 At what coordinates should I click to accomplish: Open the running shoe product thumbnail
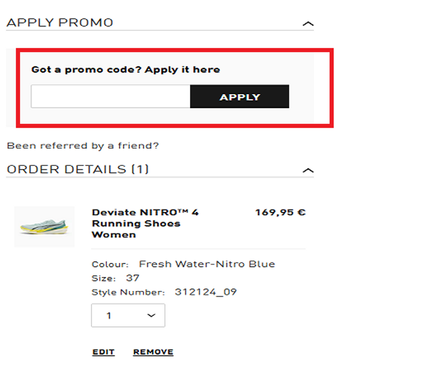(44, 227)
